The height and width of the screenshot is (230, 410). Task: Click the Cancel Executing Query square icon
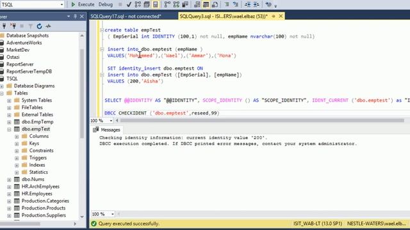[x=120, y=4]
